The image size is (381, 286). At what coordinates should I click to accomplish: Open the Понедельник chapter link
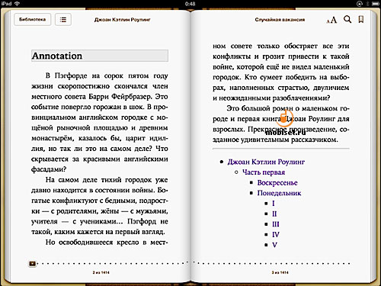tap(279, 193)
